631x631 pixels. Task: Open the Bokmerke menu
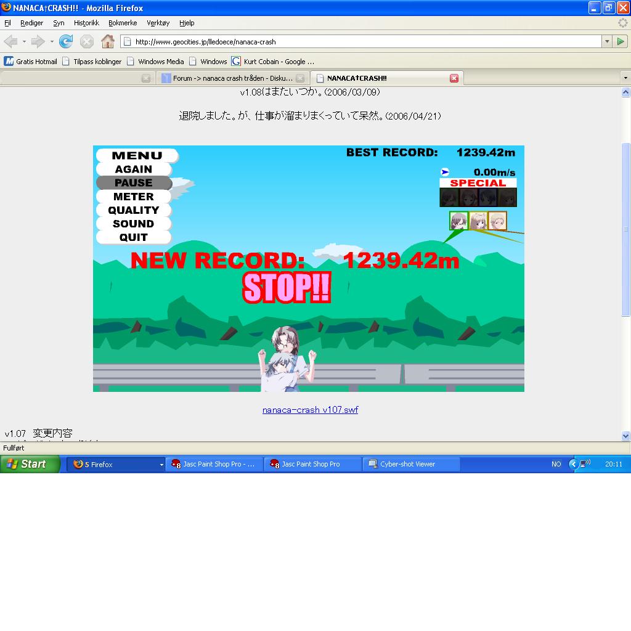point(123,23)
